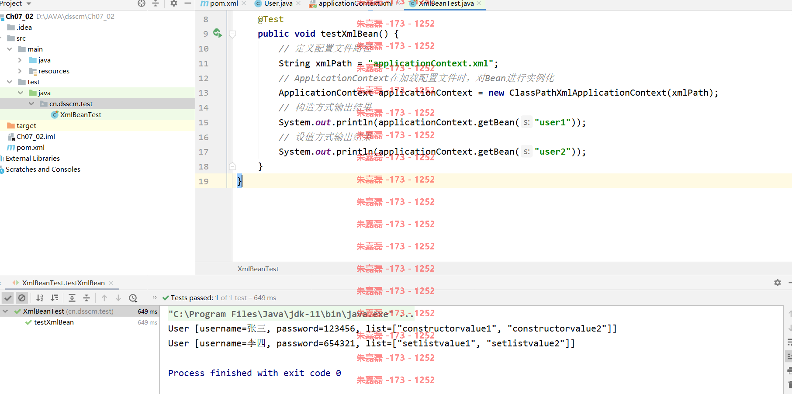
Task: Click "Process finished with exit code 0" text
Action: click(255, 373)
